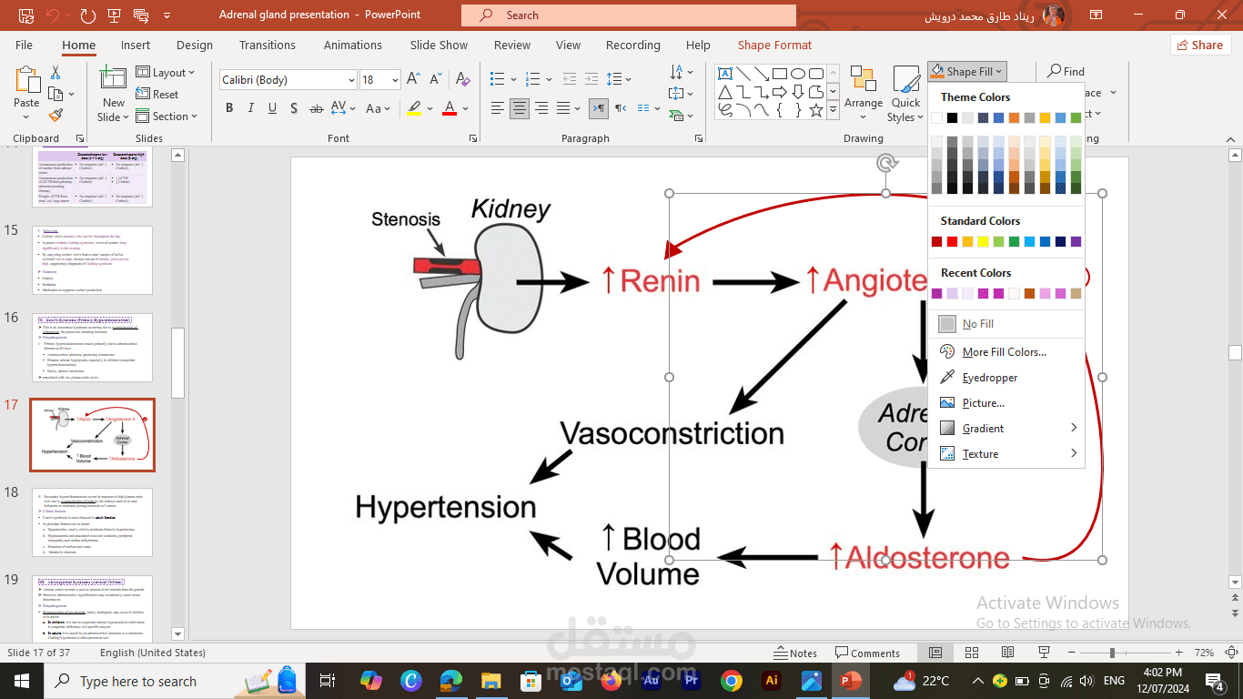Select the right arrow block shape
Image resolution: width=1243 pixels, height=699 pixels.
pyautogui.click(x=780, y=92)
